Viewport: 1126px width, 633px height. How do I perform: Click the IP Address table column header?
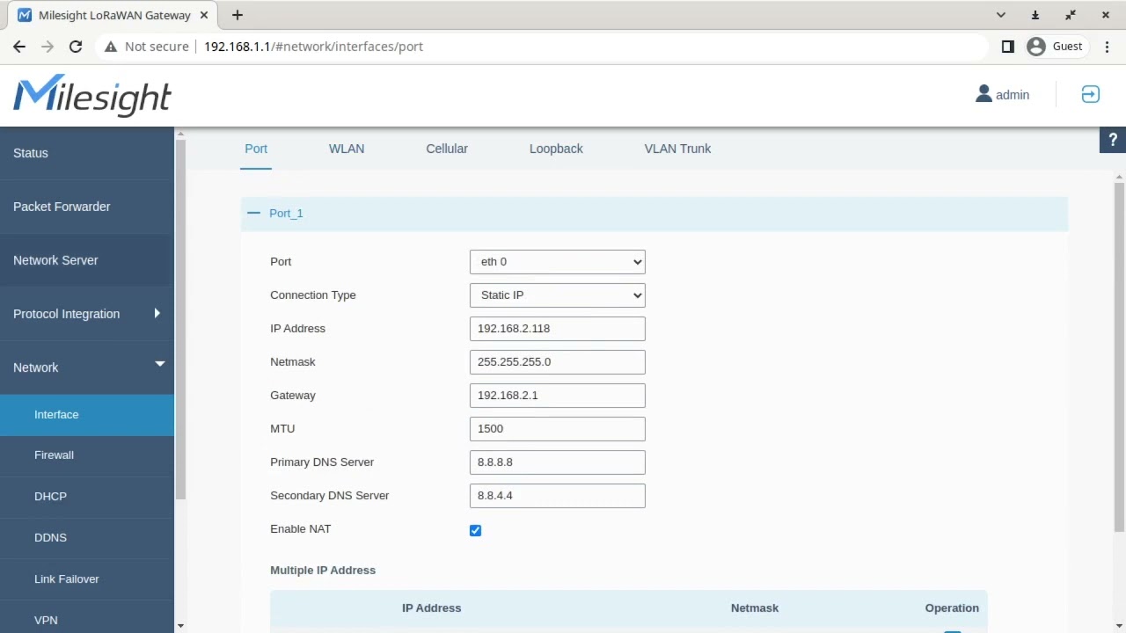coord(432,608)
